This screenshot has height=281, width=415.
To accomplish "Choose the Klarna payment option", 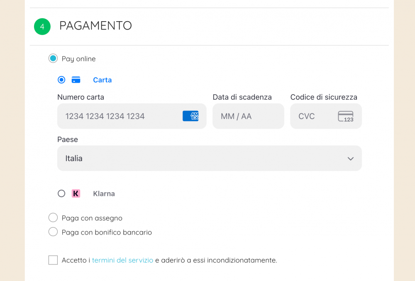I will point(61,193).
